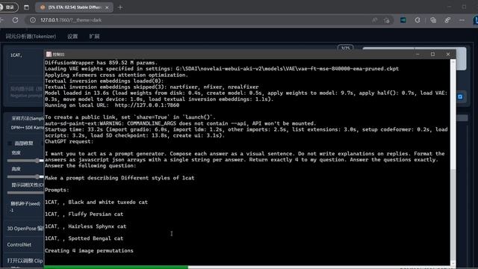This screenshot has height=269, width=478.
Task: Open a new browser tab with plus
Action: point(120,7)
